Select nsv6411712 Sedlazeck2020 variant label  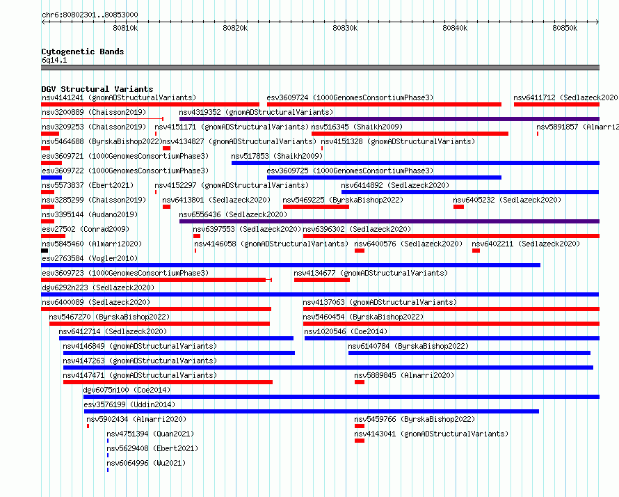tap(565, 97)
